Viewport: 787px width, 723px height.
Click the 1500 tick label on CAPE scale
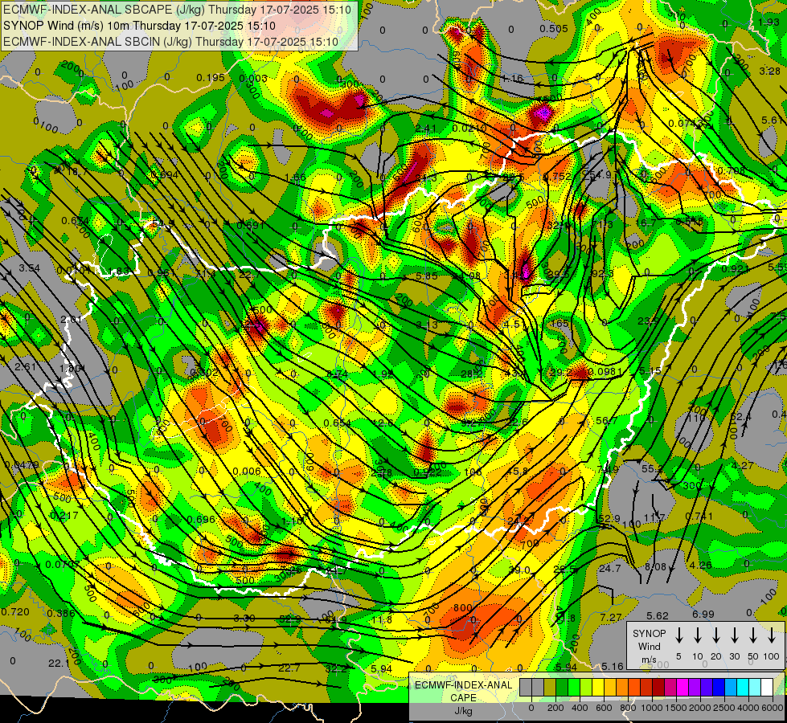pyautogui.click(x=676, y=708)
